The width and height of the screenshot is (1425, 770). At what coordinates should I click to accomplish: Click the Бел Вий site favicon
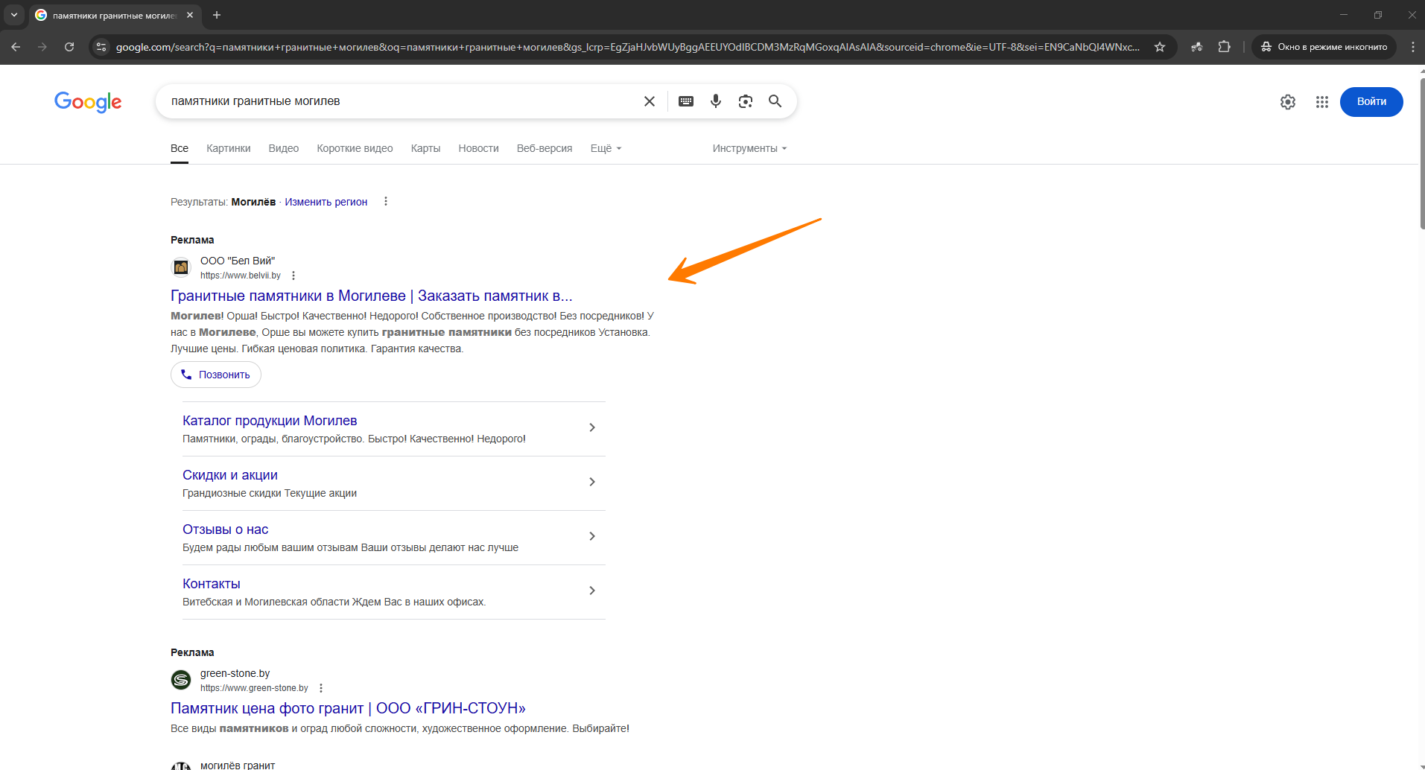181,267
